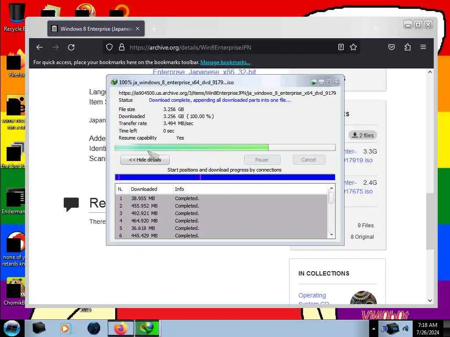
Task: Select connection row with 36.618 MB
Action: (x=221, y=228)
